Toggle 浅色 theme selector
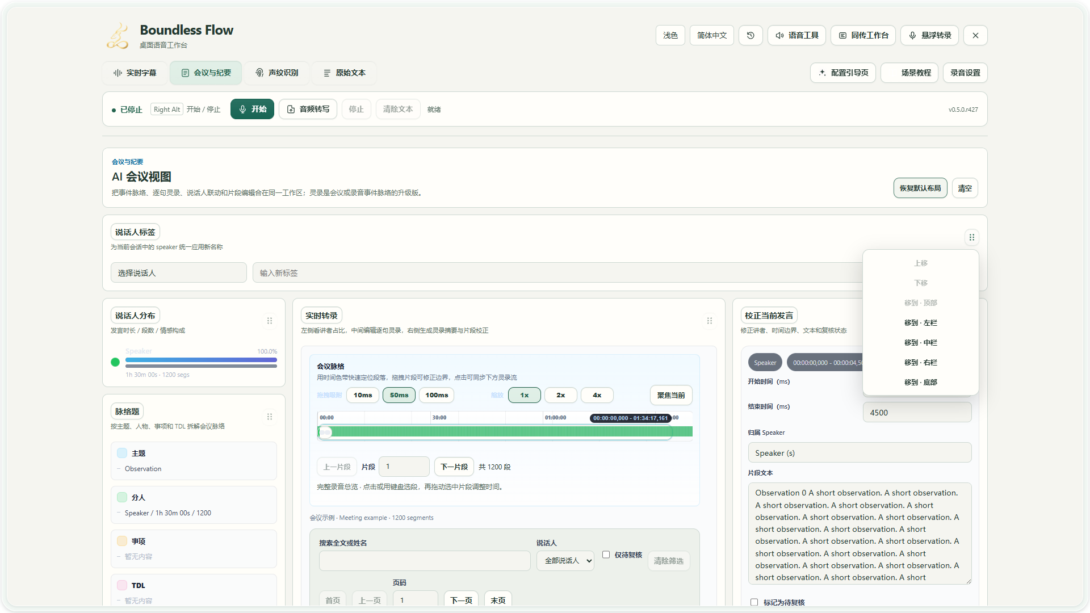 (x=670, y=35)
